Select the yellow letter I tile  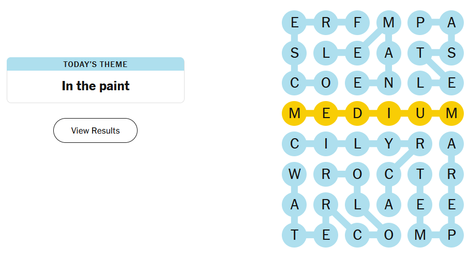click(389, 113)
